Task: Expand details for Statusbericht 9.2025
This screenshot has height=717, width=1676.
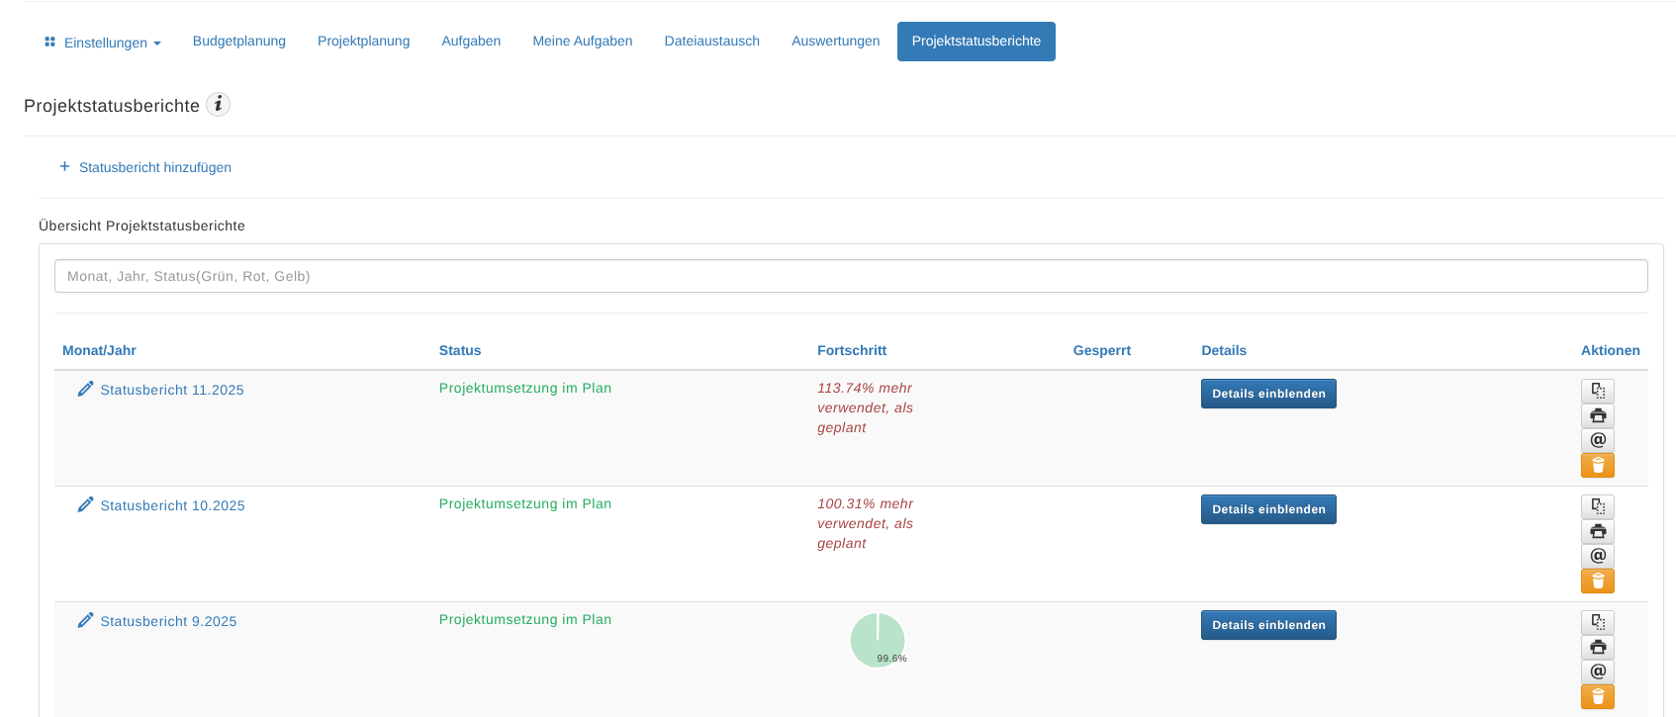Action: tap(1267, 625)
